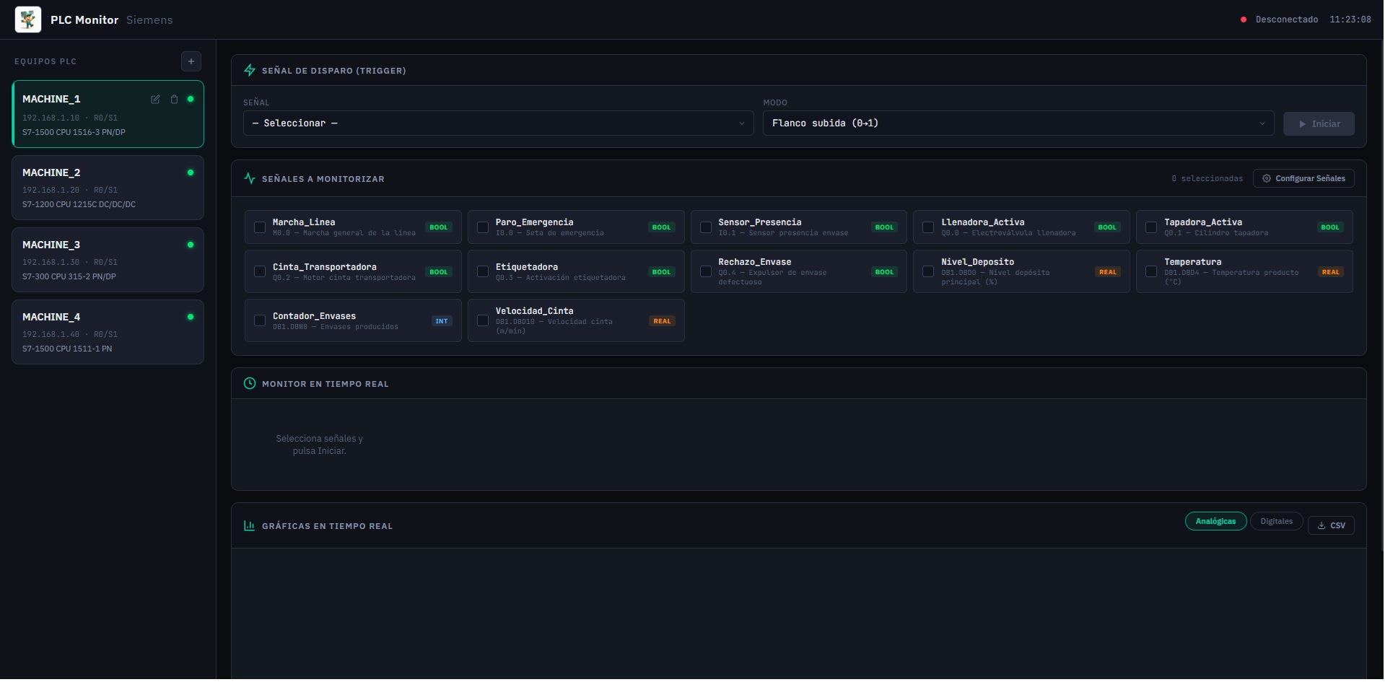This screenshot has height=682, width=1385.
Task: Expand the Señal dropdown chevron arrow
Action: coord(743,123)
